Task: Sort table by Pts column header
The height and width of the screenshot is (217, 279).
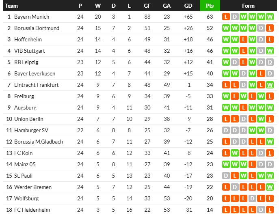Action: pyautogui.click(x=210, y=6)
